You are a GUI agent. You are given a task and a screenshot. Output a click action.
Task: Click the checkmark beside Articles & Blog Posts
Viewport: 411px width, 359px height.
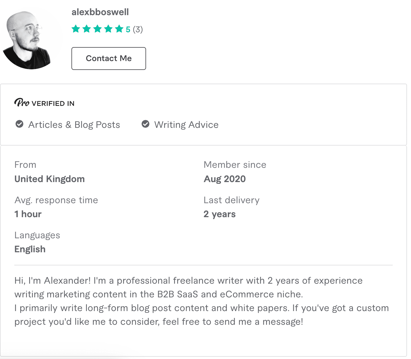click(x=19, y=124)
